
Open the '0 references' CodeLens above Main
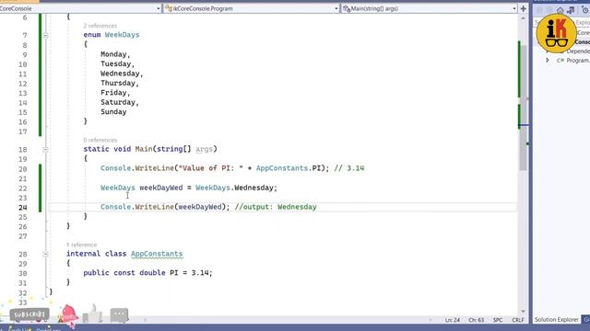pos(100,140)
